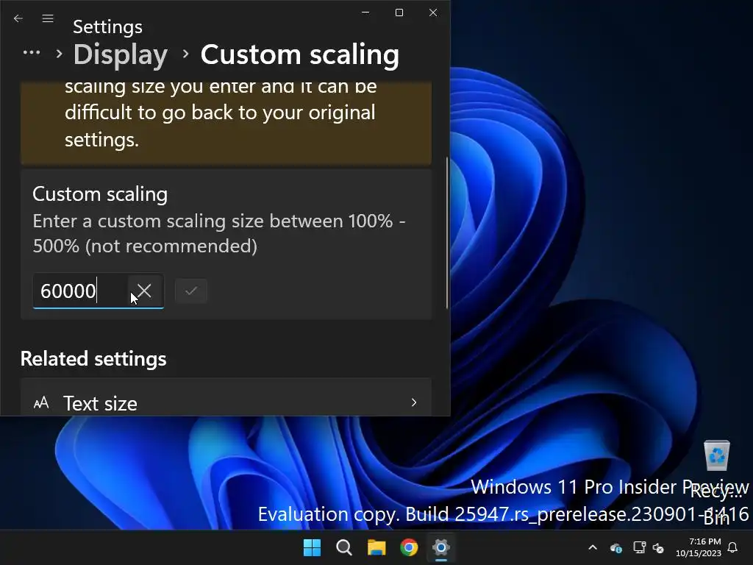The width and height of the screenshot is (753, 565).
Task: Launch File Explorer from the taskbar
Action: pos(376,547)
